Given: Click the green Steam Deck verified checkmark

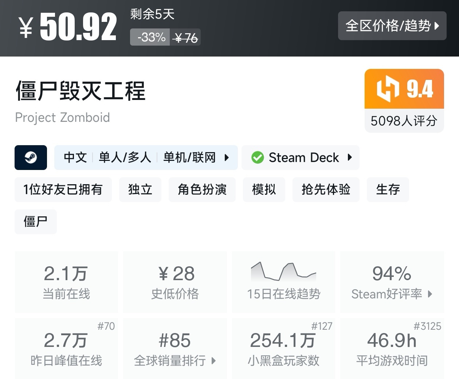Looking at the screenshot, I should [x=258, y=158].
